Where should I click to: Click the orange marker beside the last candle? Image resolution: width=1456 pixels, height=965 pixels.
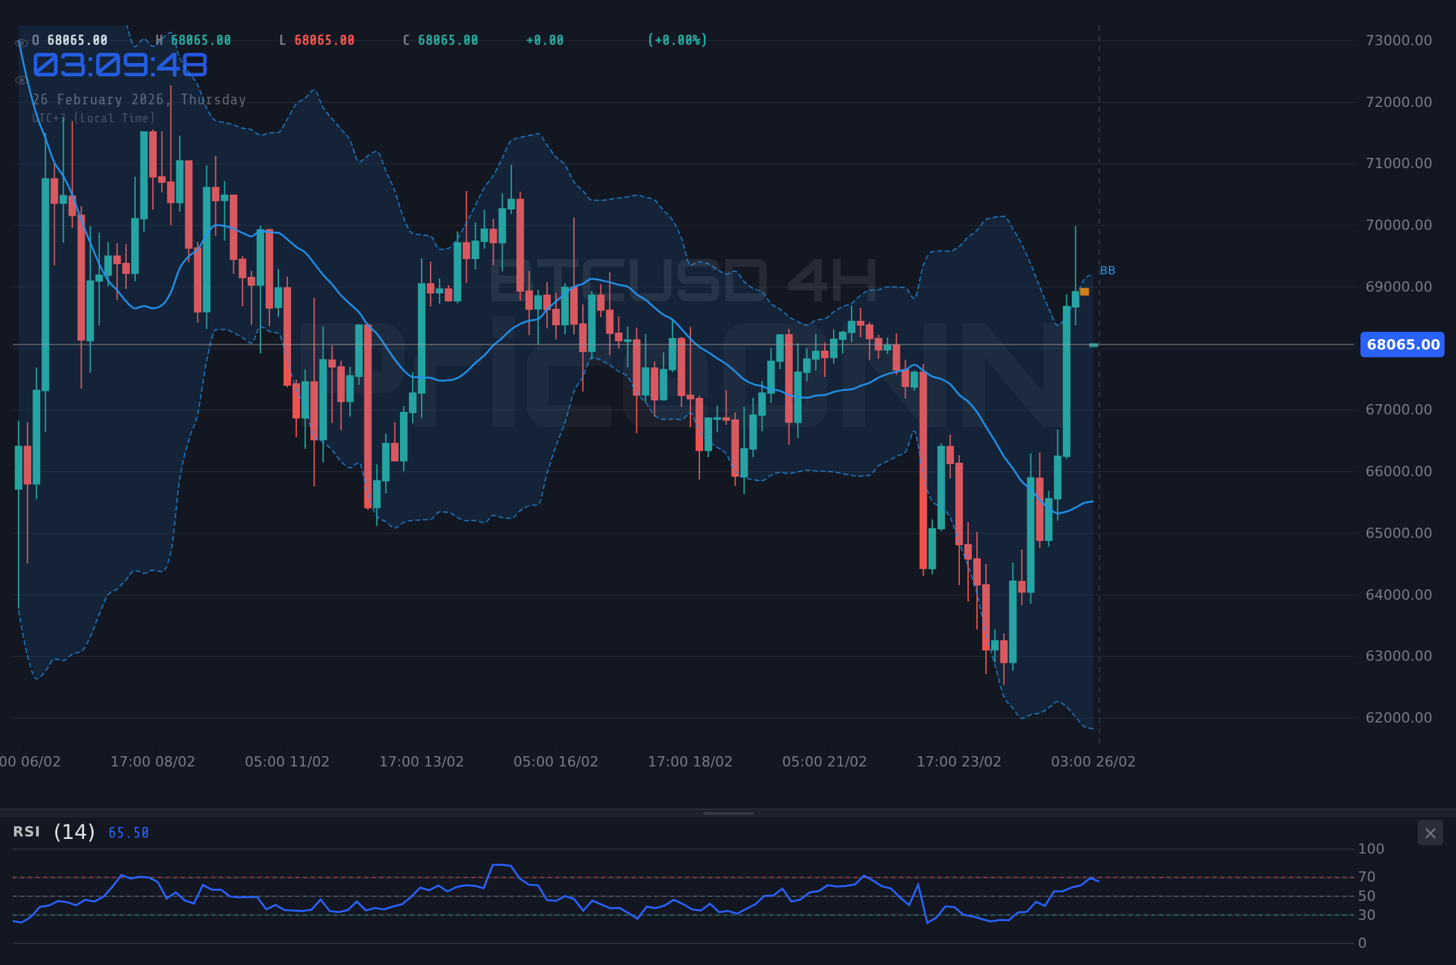click(x=1084, y=291)
